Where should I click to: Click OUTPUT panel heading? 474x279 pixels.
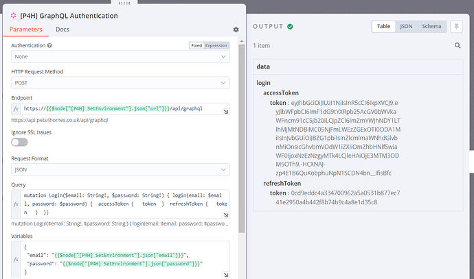pyautogui.click(x=268, y=27)
